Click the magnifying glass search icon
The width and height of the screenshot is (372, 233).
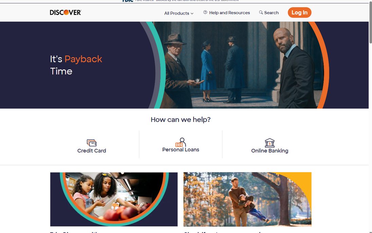click(261, 12)
